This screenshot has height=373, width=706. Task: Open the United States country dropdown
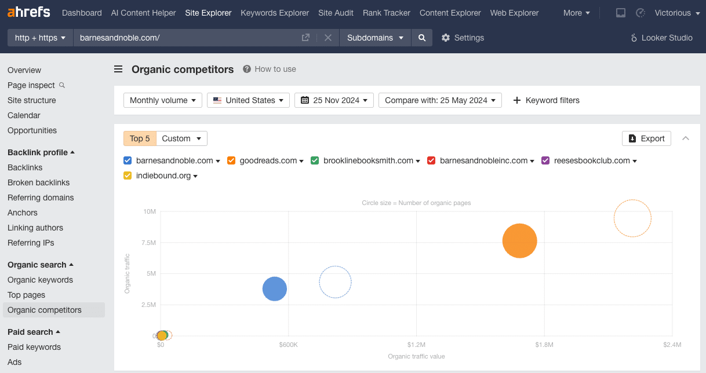coord(248,100)
